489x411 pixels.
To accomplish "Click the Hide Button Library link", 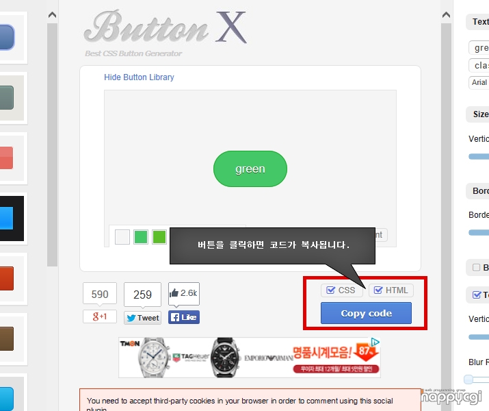I will tap(139, 77).
